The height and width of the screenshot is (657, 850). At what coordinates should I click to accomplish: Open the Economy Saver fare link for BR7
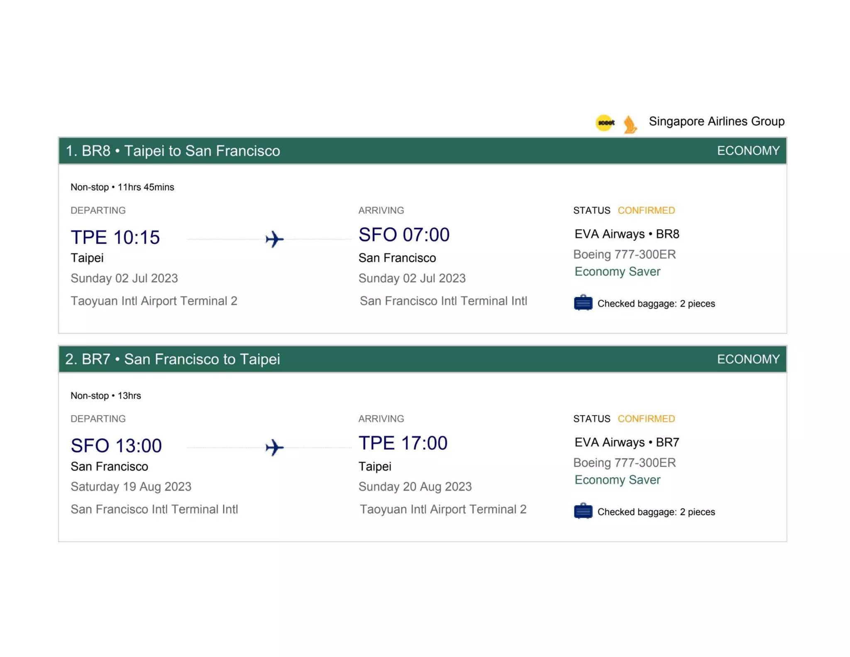[617, 480]
